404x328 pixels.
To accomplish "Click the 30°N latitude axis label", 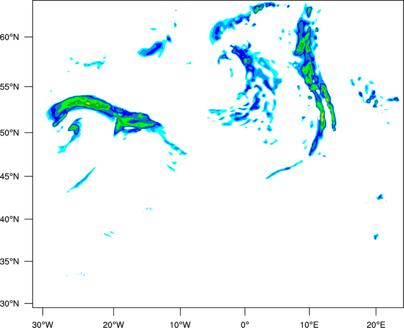I will tap(10, 304).
